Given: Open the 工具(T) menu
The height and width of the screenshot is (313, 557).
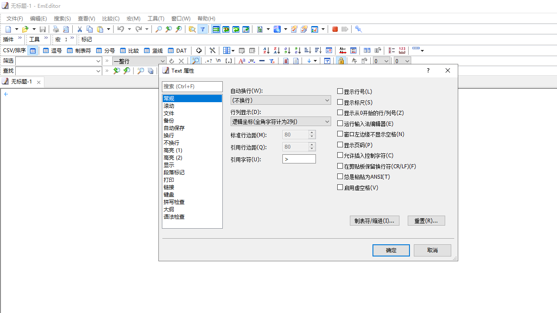Looking at the screenshot, I should tap(155, 18).
